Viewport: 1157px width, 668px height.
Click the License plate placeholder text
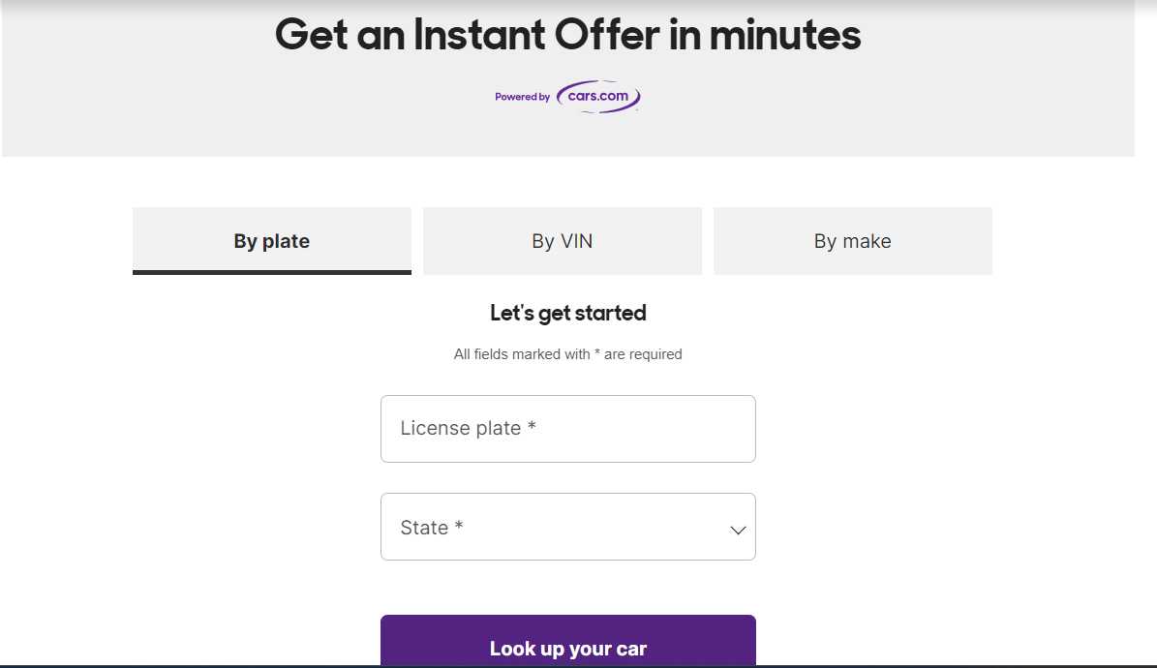(x=468, y=428)
